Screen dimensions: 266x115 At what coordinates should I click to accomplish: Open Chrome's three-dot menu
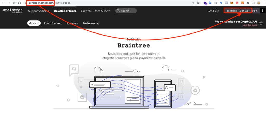coord(263,3)
